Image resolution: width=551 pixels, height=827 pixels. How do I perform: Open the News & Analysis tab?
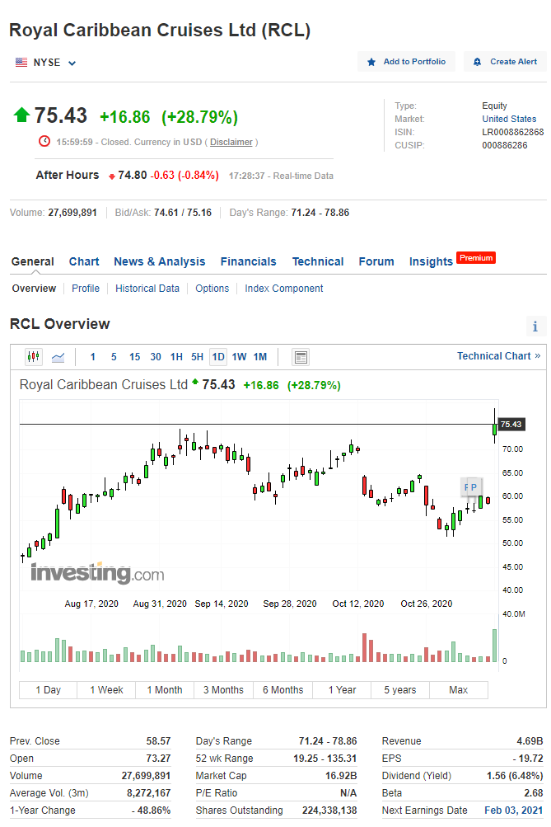click(160, 261)
